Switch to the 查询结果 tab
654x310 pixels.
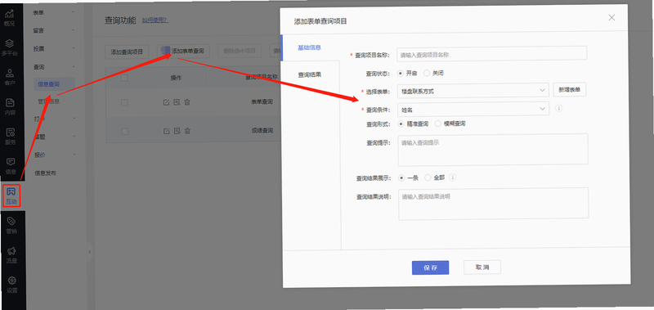[x=310, y=75]
